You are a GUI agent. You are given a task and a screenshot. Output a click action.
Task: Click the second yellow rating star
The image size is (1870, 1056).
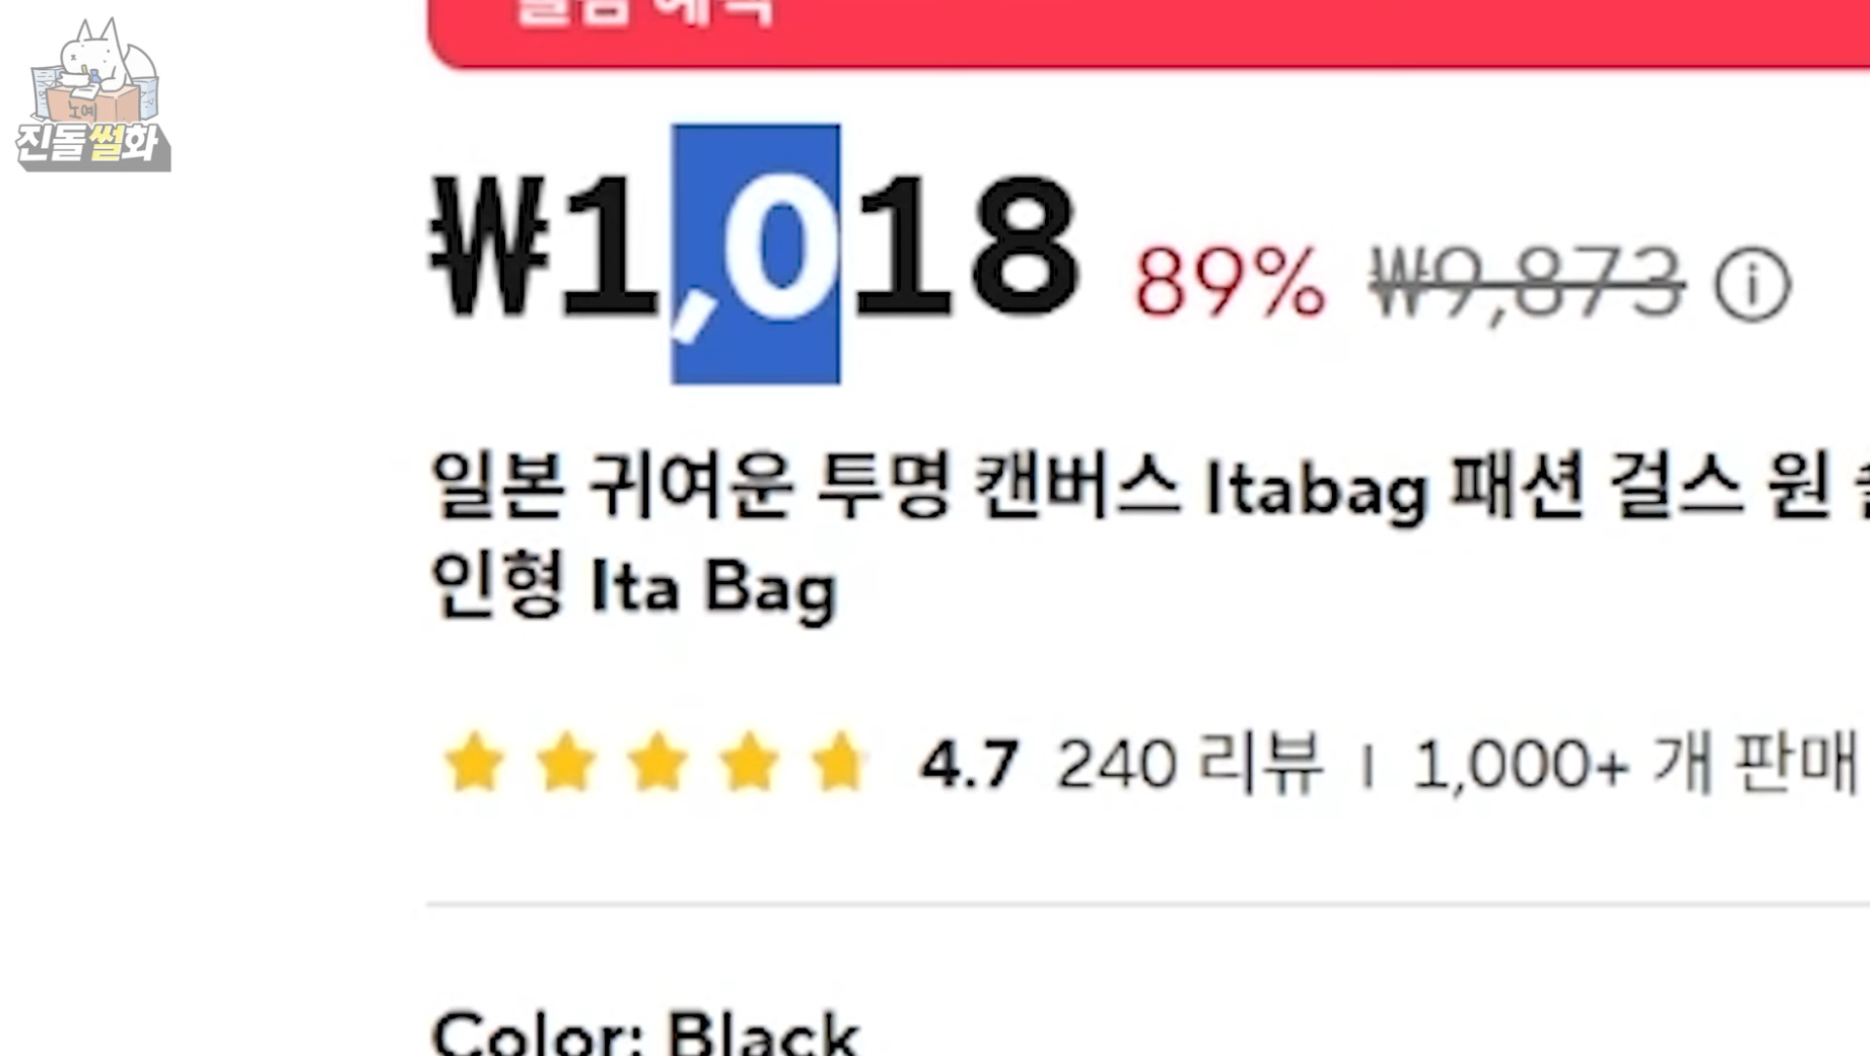tap(566, 762)
